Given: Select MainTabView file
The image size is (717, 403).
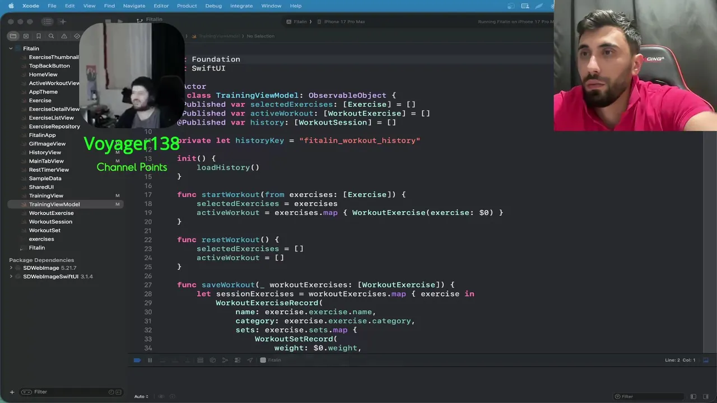Looking at the screenshot, I should [46, 161].
